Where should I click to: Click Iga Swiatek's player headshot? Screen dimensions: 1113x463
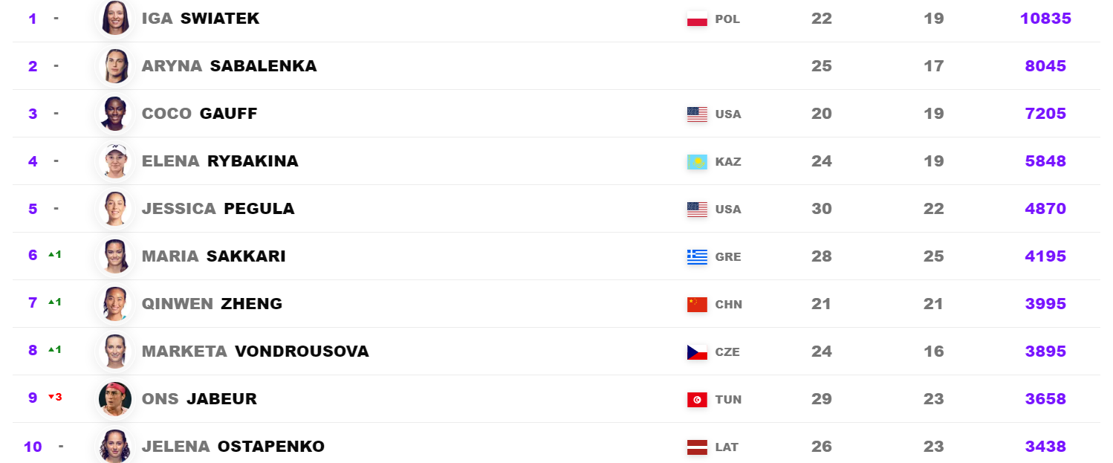point(115,19)
